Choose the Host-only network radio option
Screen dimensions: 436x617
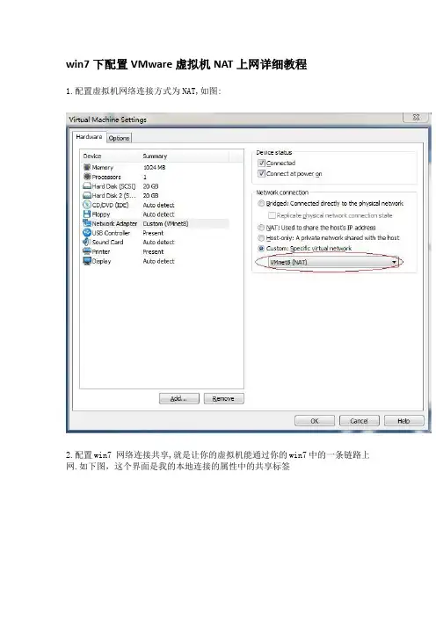tap(261, 237)
